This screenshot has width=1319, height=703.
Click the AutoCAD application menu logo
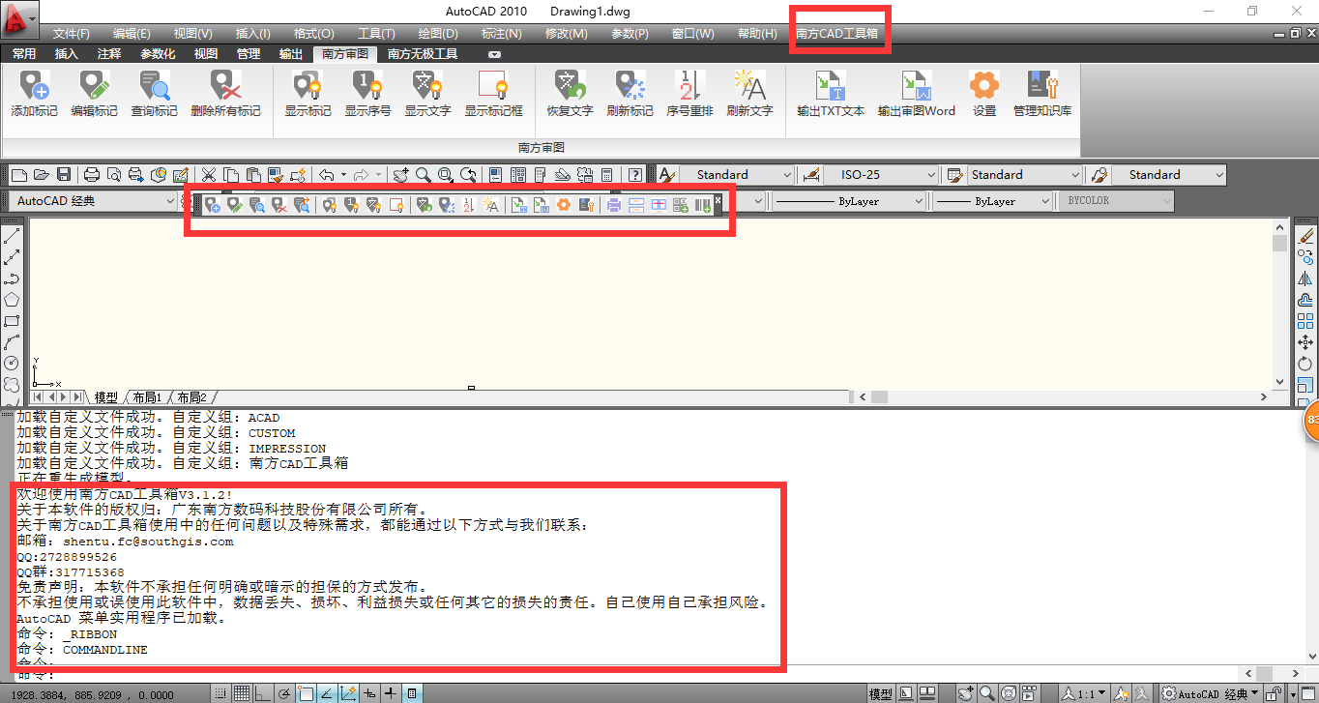(x=19, y=17)
